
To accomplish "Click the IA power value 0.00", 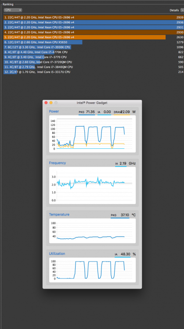I will coord(107,112).
